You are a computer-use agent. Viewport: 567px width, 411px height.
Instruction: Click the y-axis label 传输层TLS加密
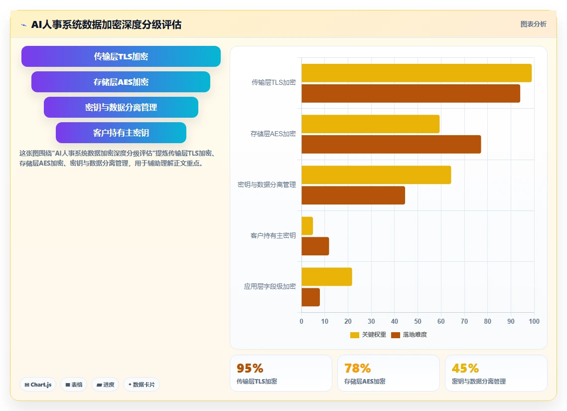[274, 83]
